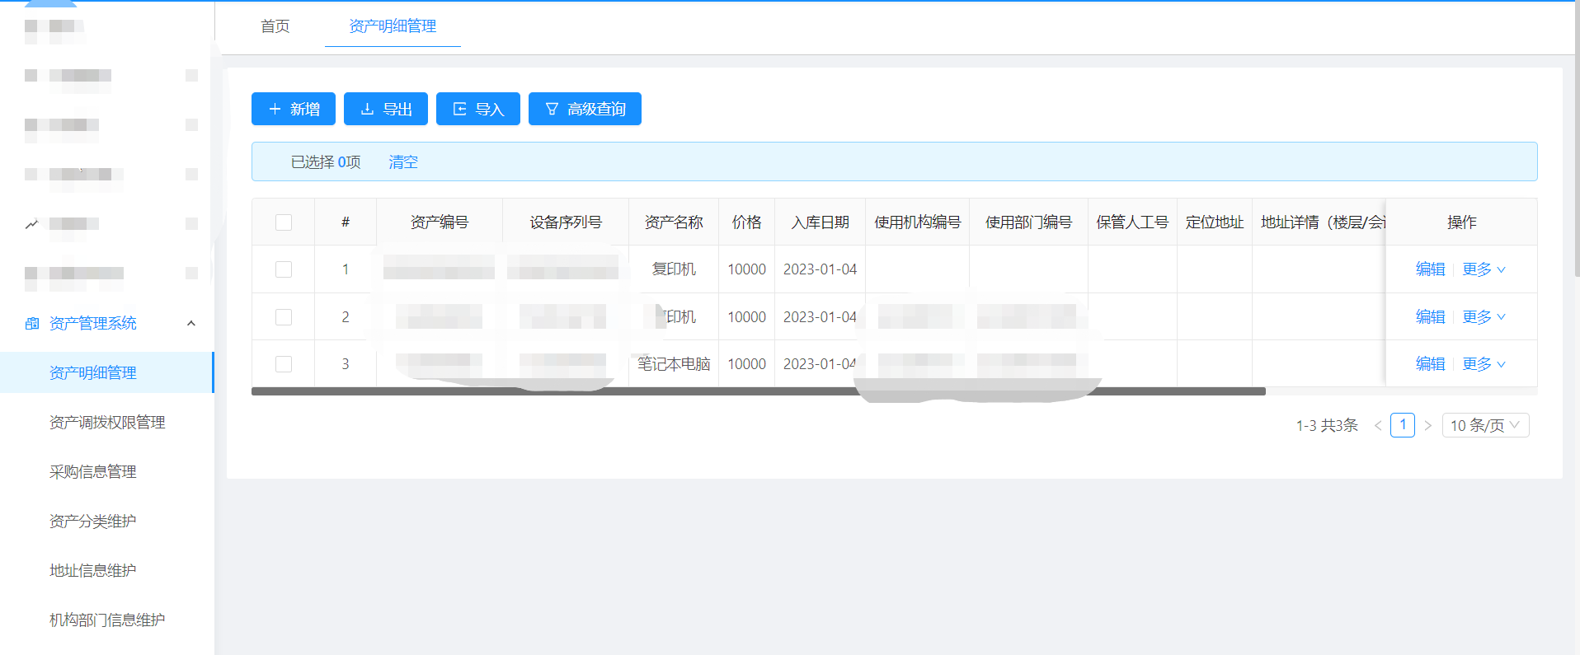The image size is (1580, 655).
Task: Click the 定位地址 column header
Action: pos(1215,222)
